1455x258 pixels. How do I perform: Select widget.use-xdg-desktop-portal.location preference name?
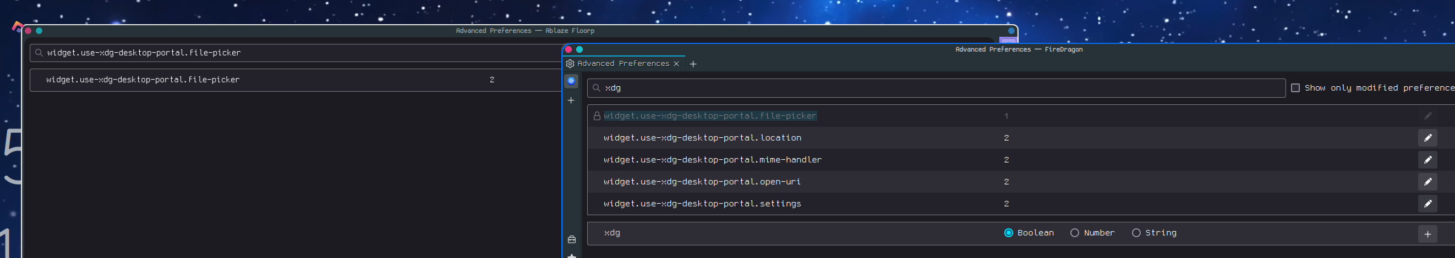(x=702, y=138)
